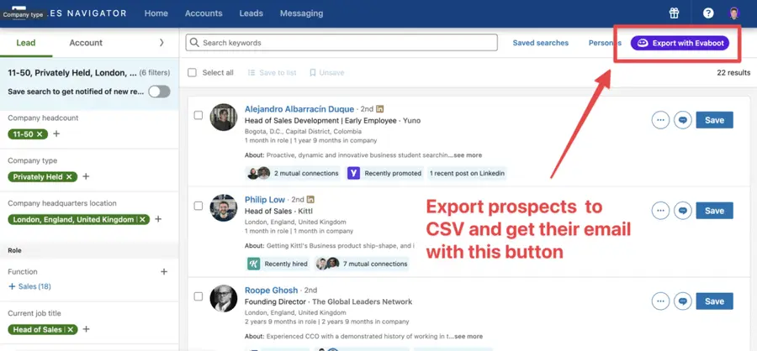
Task: Open more options for Alejandro Albarracín Duque
Action: tap(660, 120)
